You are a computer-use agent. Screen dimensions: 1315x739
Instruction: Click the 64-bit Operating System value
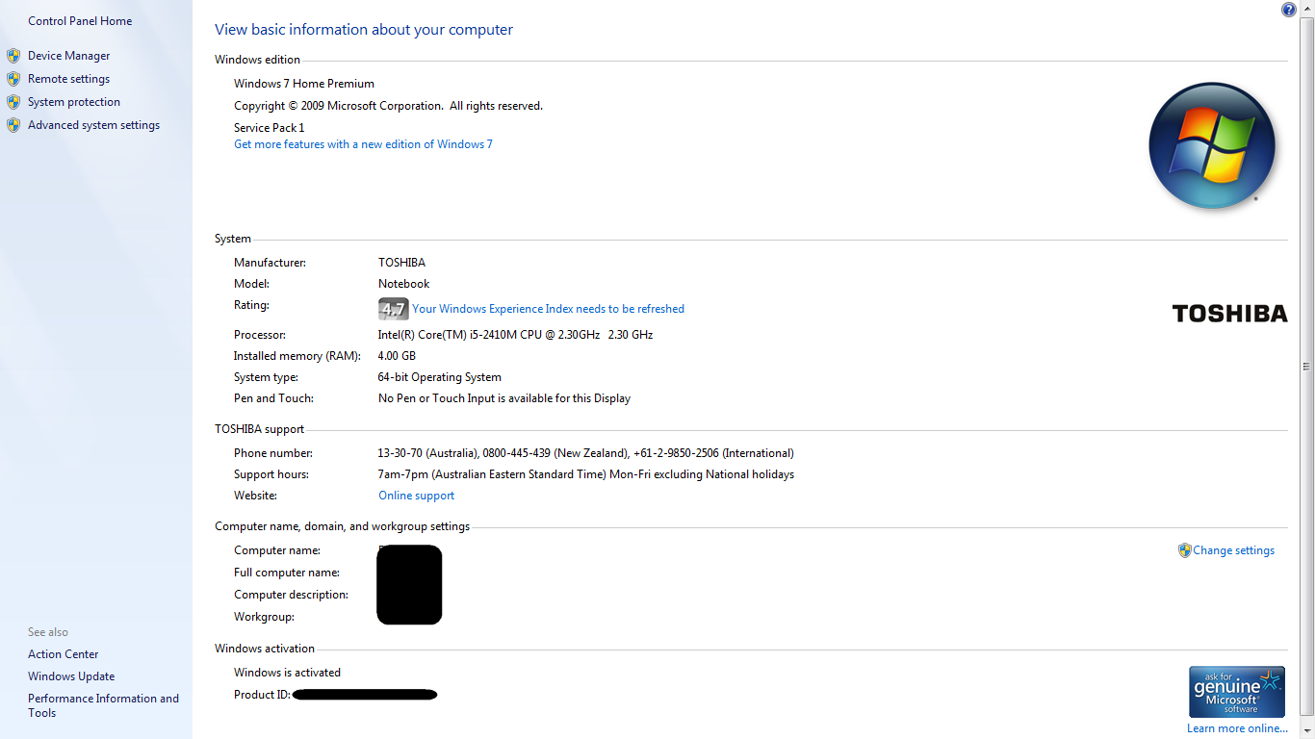tap(440, 377)
